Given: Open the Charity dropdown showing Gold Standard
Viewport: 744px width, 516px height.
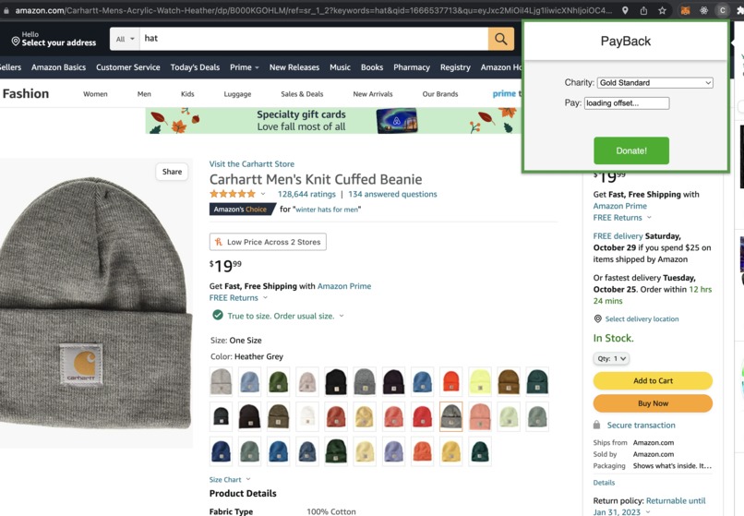Looking at the screenshot, I should pos(654,82).
